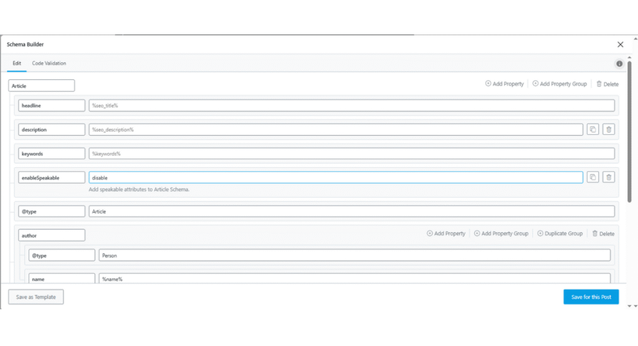The image size is (638, 346).
Task: Close the Schema Builder dialog
Action: (x=620, y=44)
